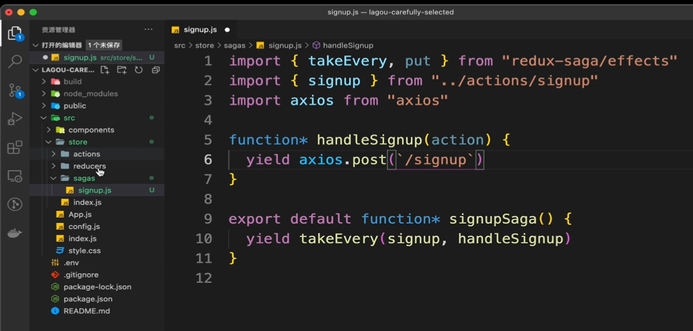Collapse the store folder
The width and height of the screenshot is (693, 331).
click(x=49, y=142)
